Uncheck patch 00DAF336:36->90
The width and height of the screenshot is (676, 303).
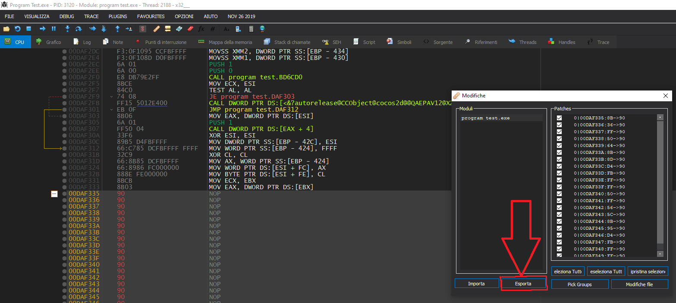(x=560, y=125)
